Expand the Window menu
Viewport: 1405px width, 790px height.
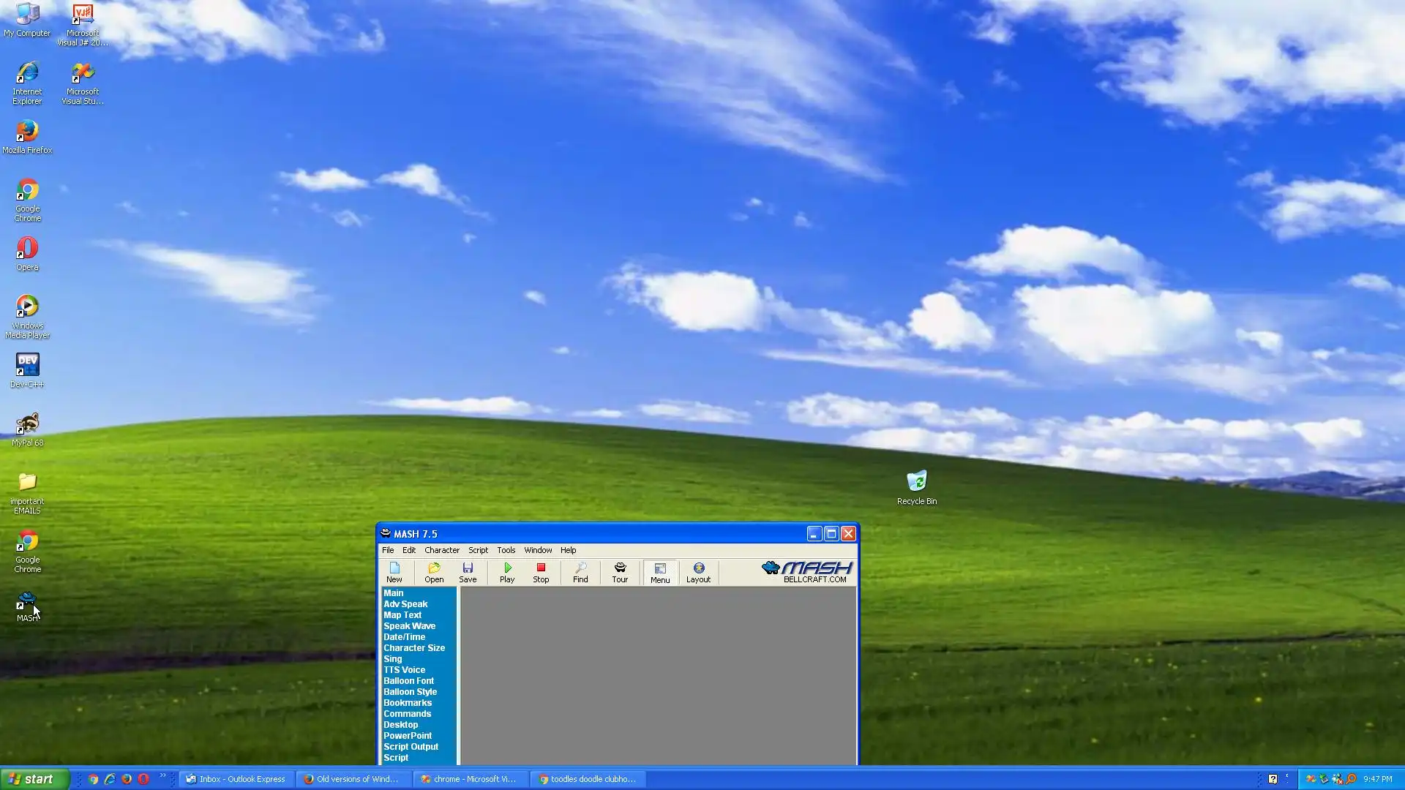[x=538, y=550]
